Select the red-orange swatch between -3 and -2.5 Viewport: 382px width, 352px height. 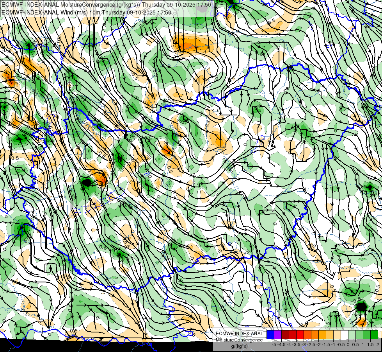click(x=307, y=334)
